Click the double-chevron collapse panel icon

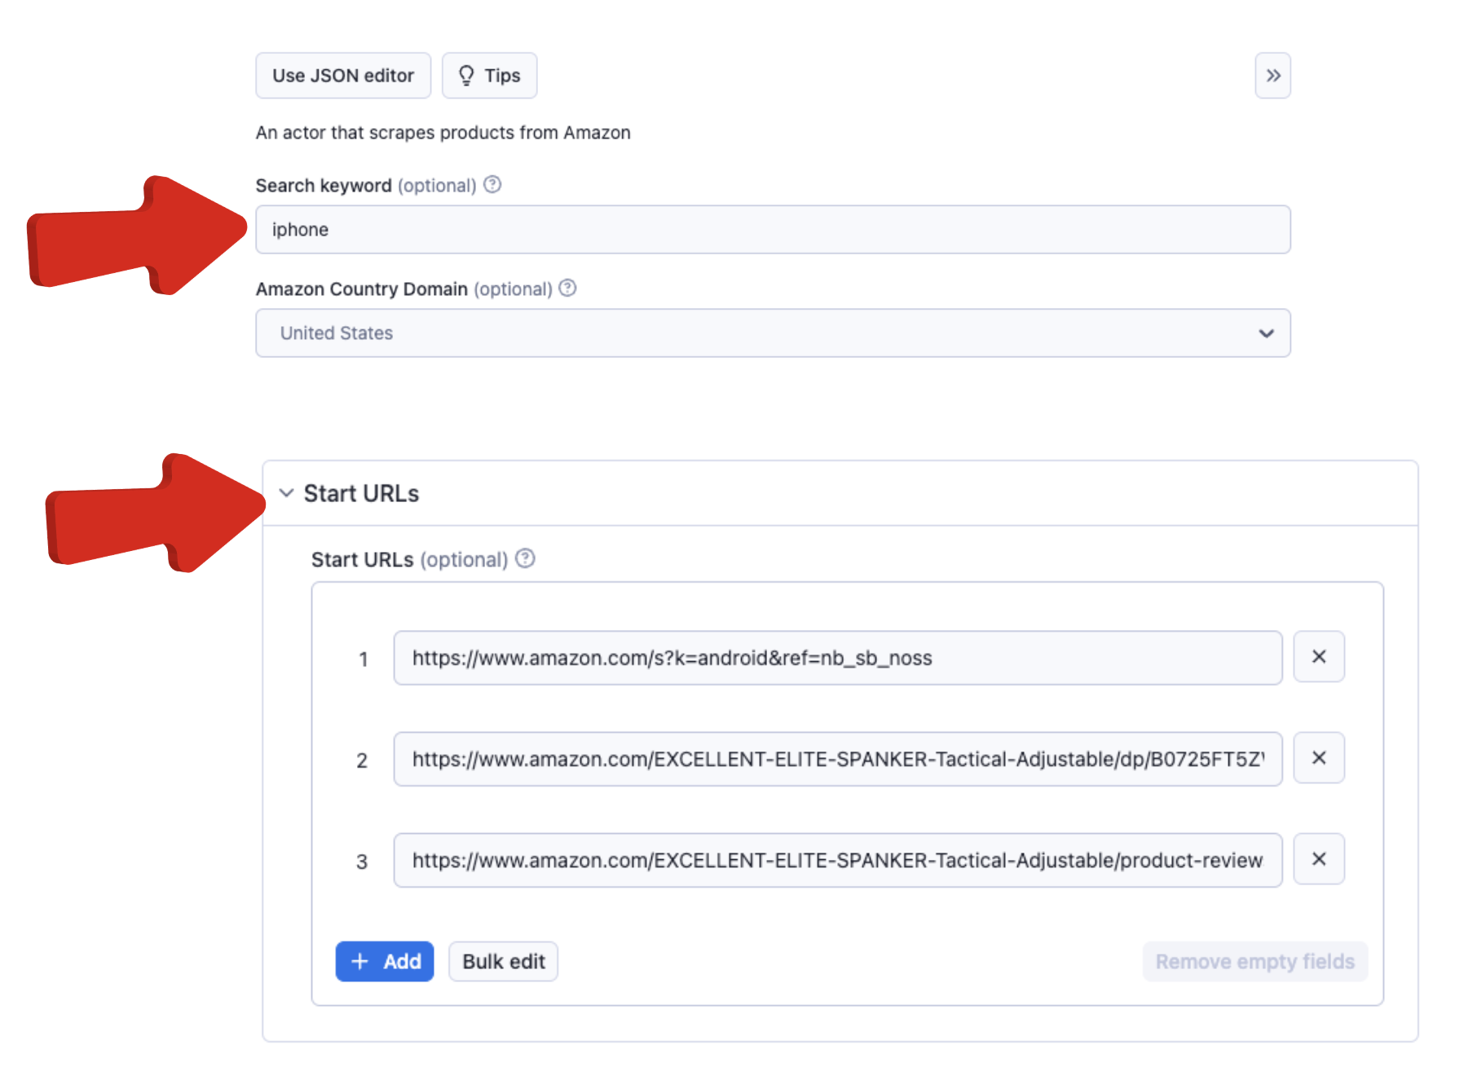tap(1272, 76)
